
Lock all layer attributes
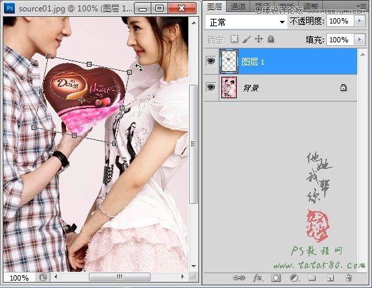[270, 39]
